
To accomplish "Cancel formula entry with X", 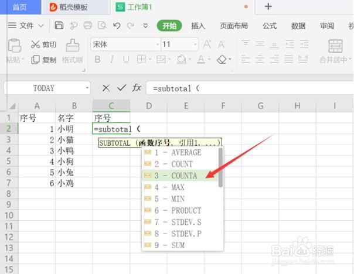I will point(106,88).
